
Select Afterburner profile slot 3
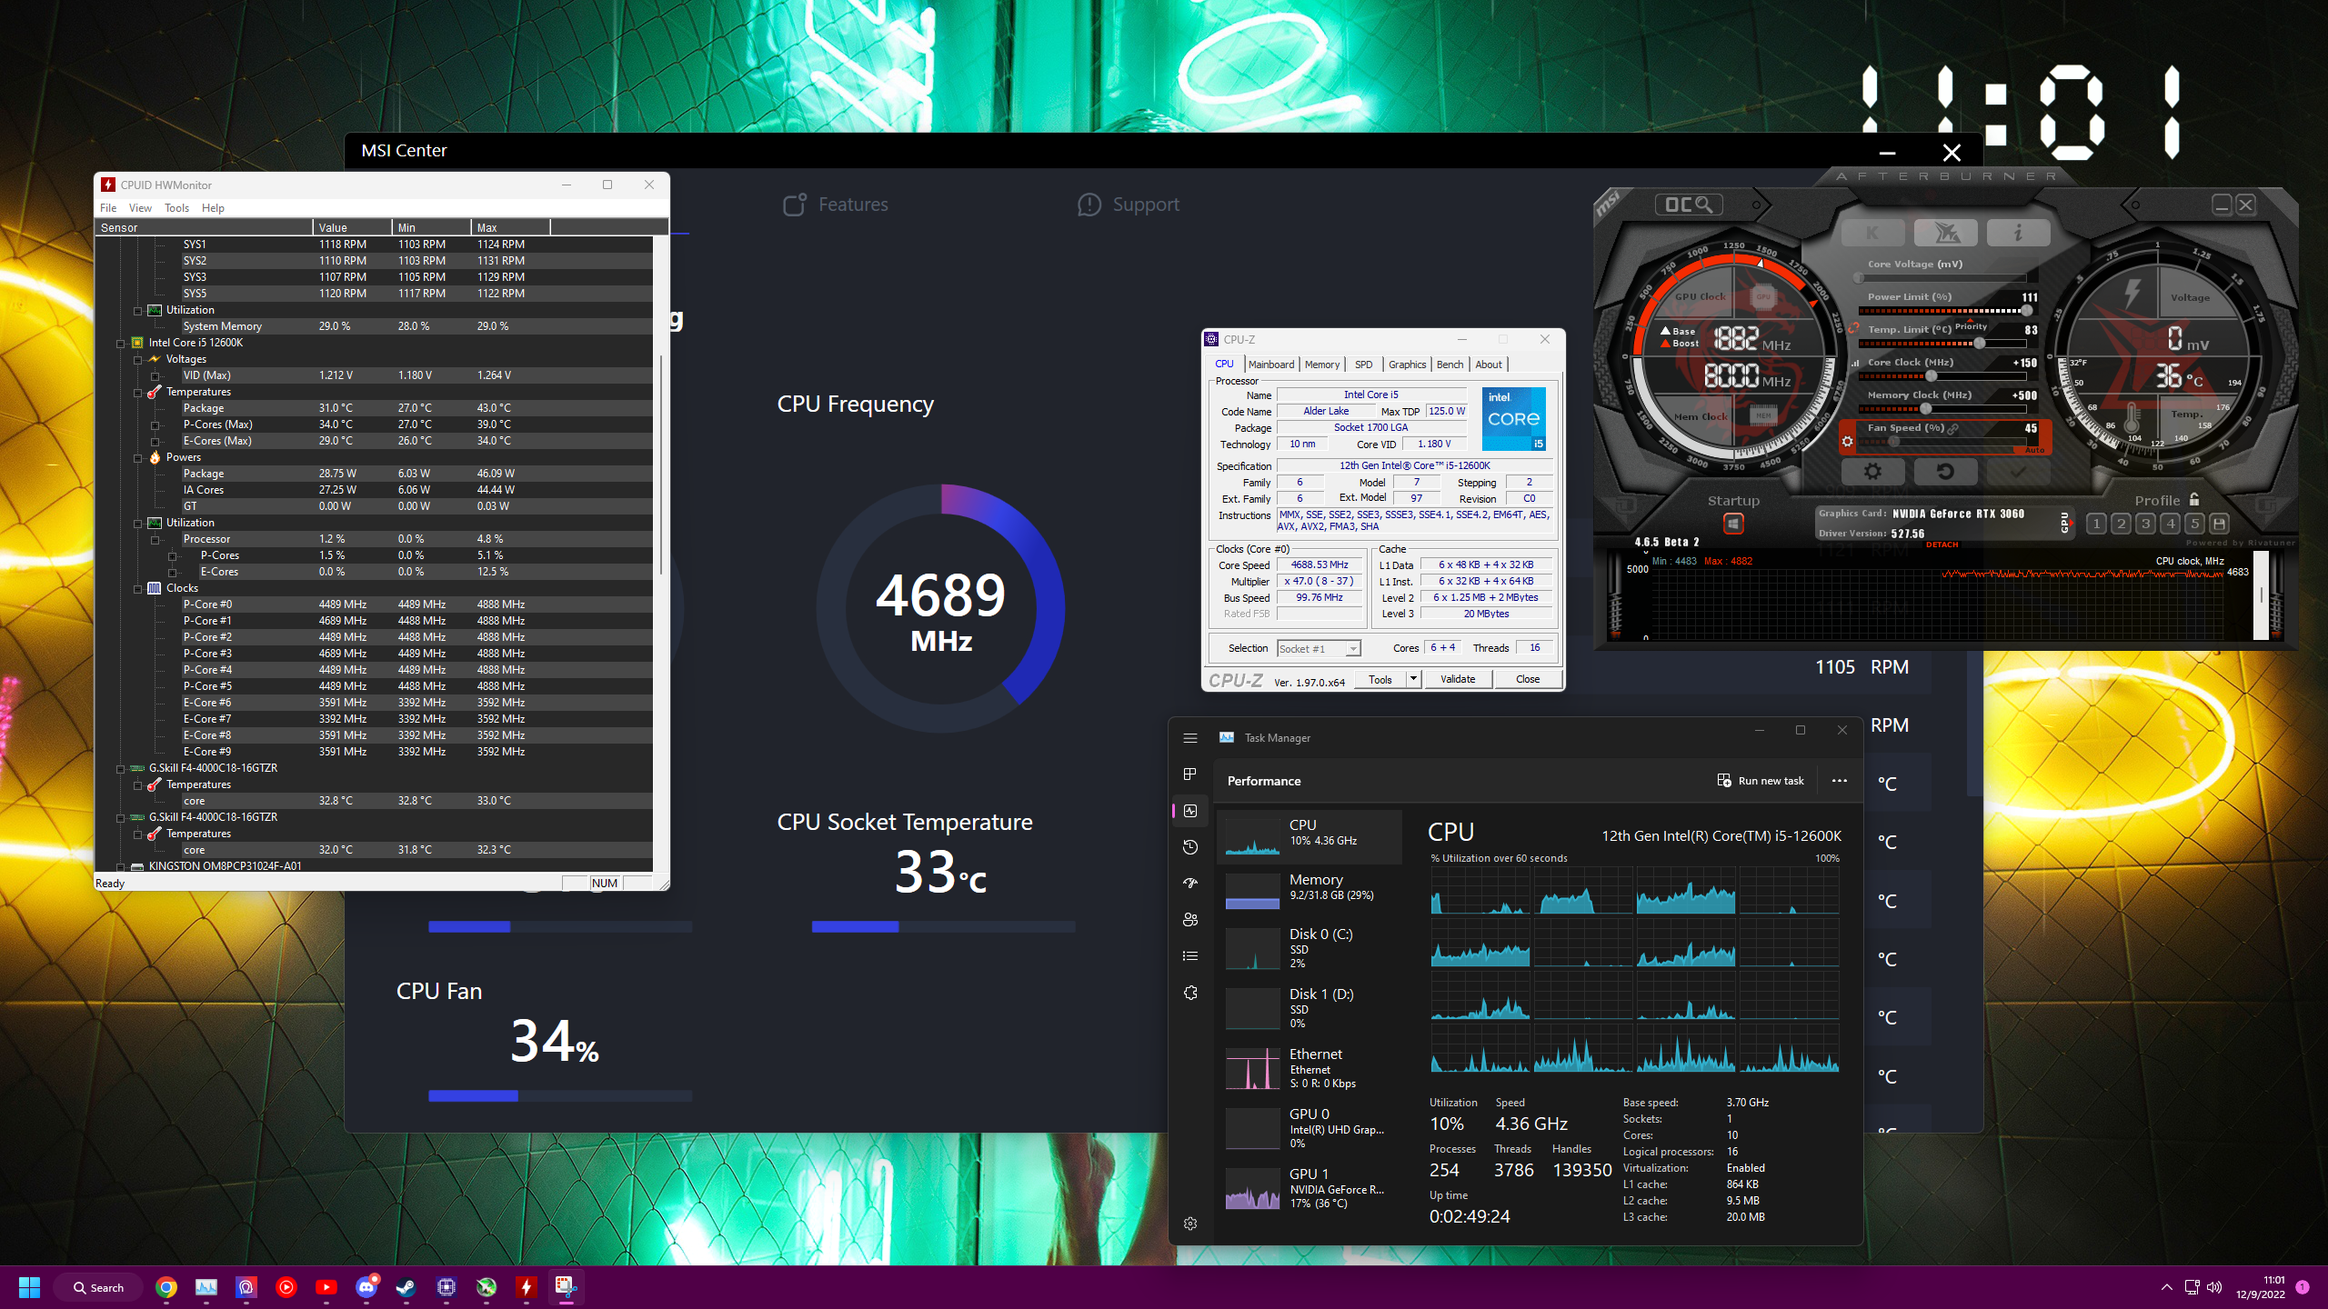pyautogui.click(x=2145, y=524)
